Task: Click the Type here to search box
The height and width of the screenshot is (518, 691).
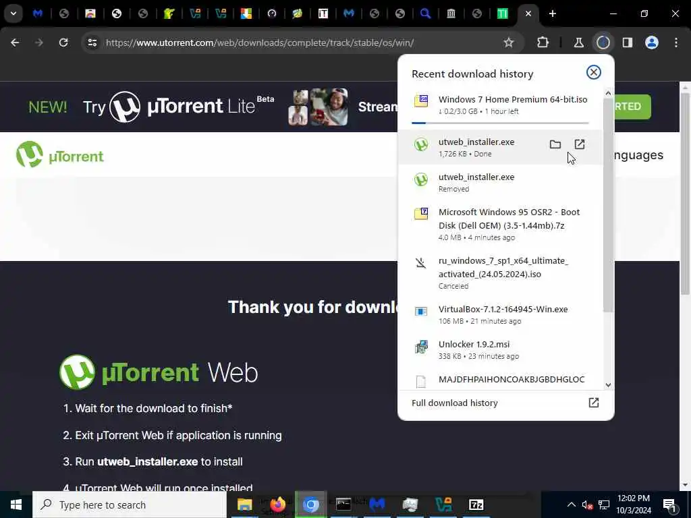Action: point(130,505)
